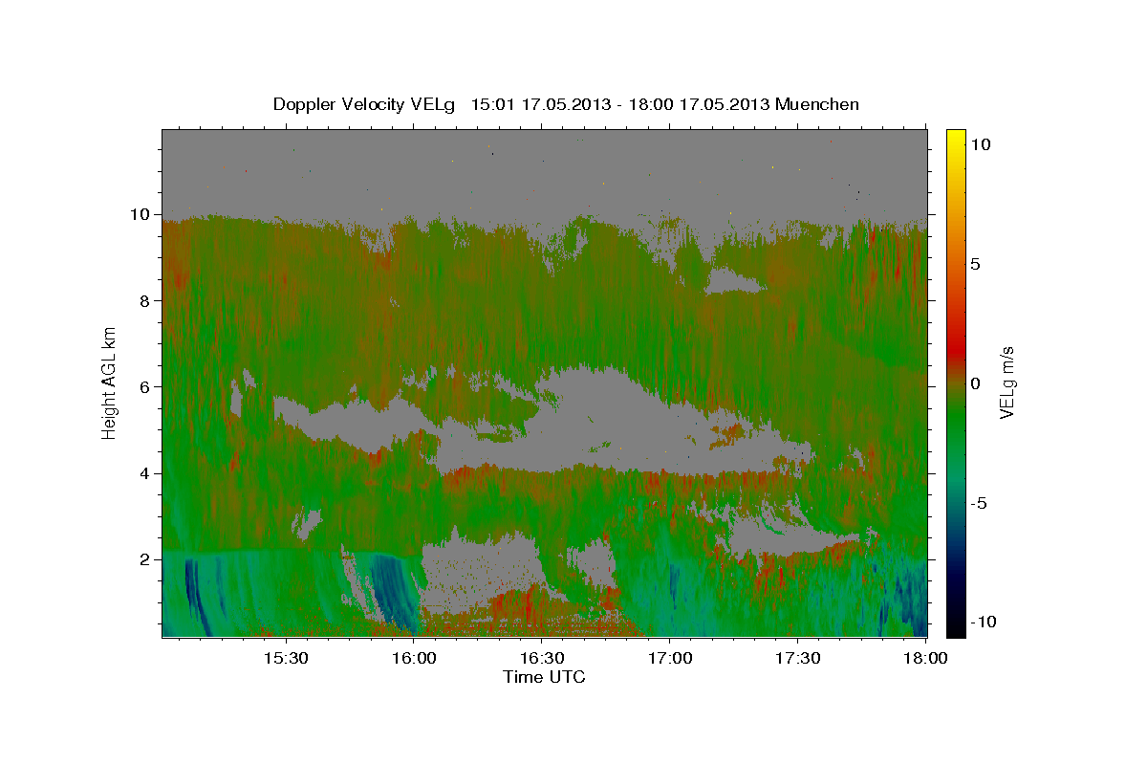
Task: Click the 17:30 time tick label
Action: click(797, 658)
